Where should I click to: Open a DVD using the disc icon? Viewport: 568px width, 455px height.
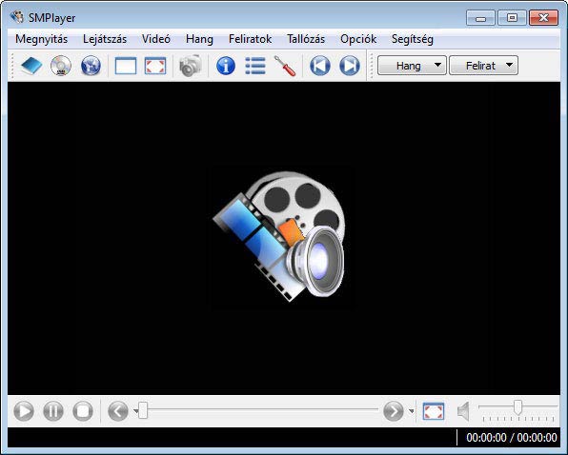pyautogui.click(x=61, y=66)
